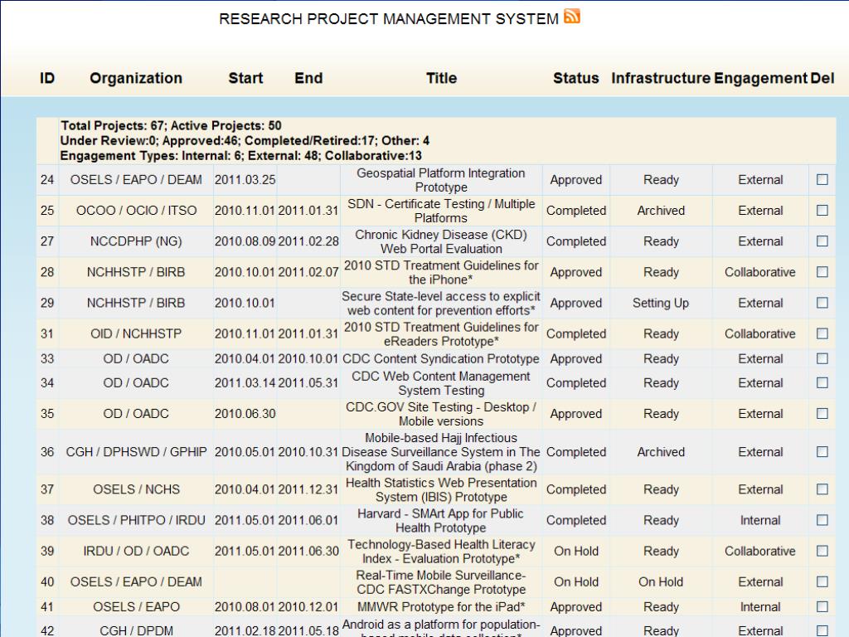Check the Del box for project 33

822,358
